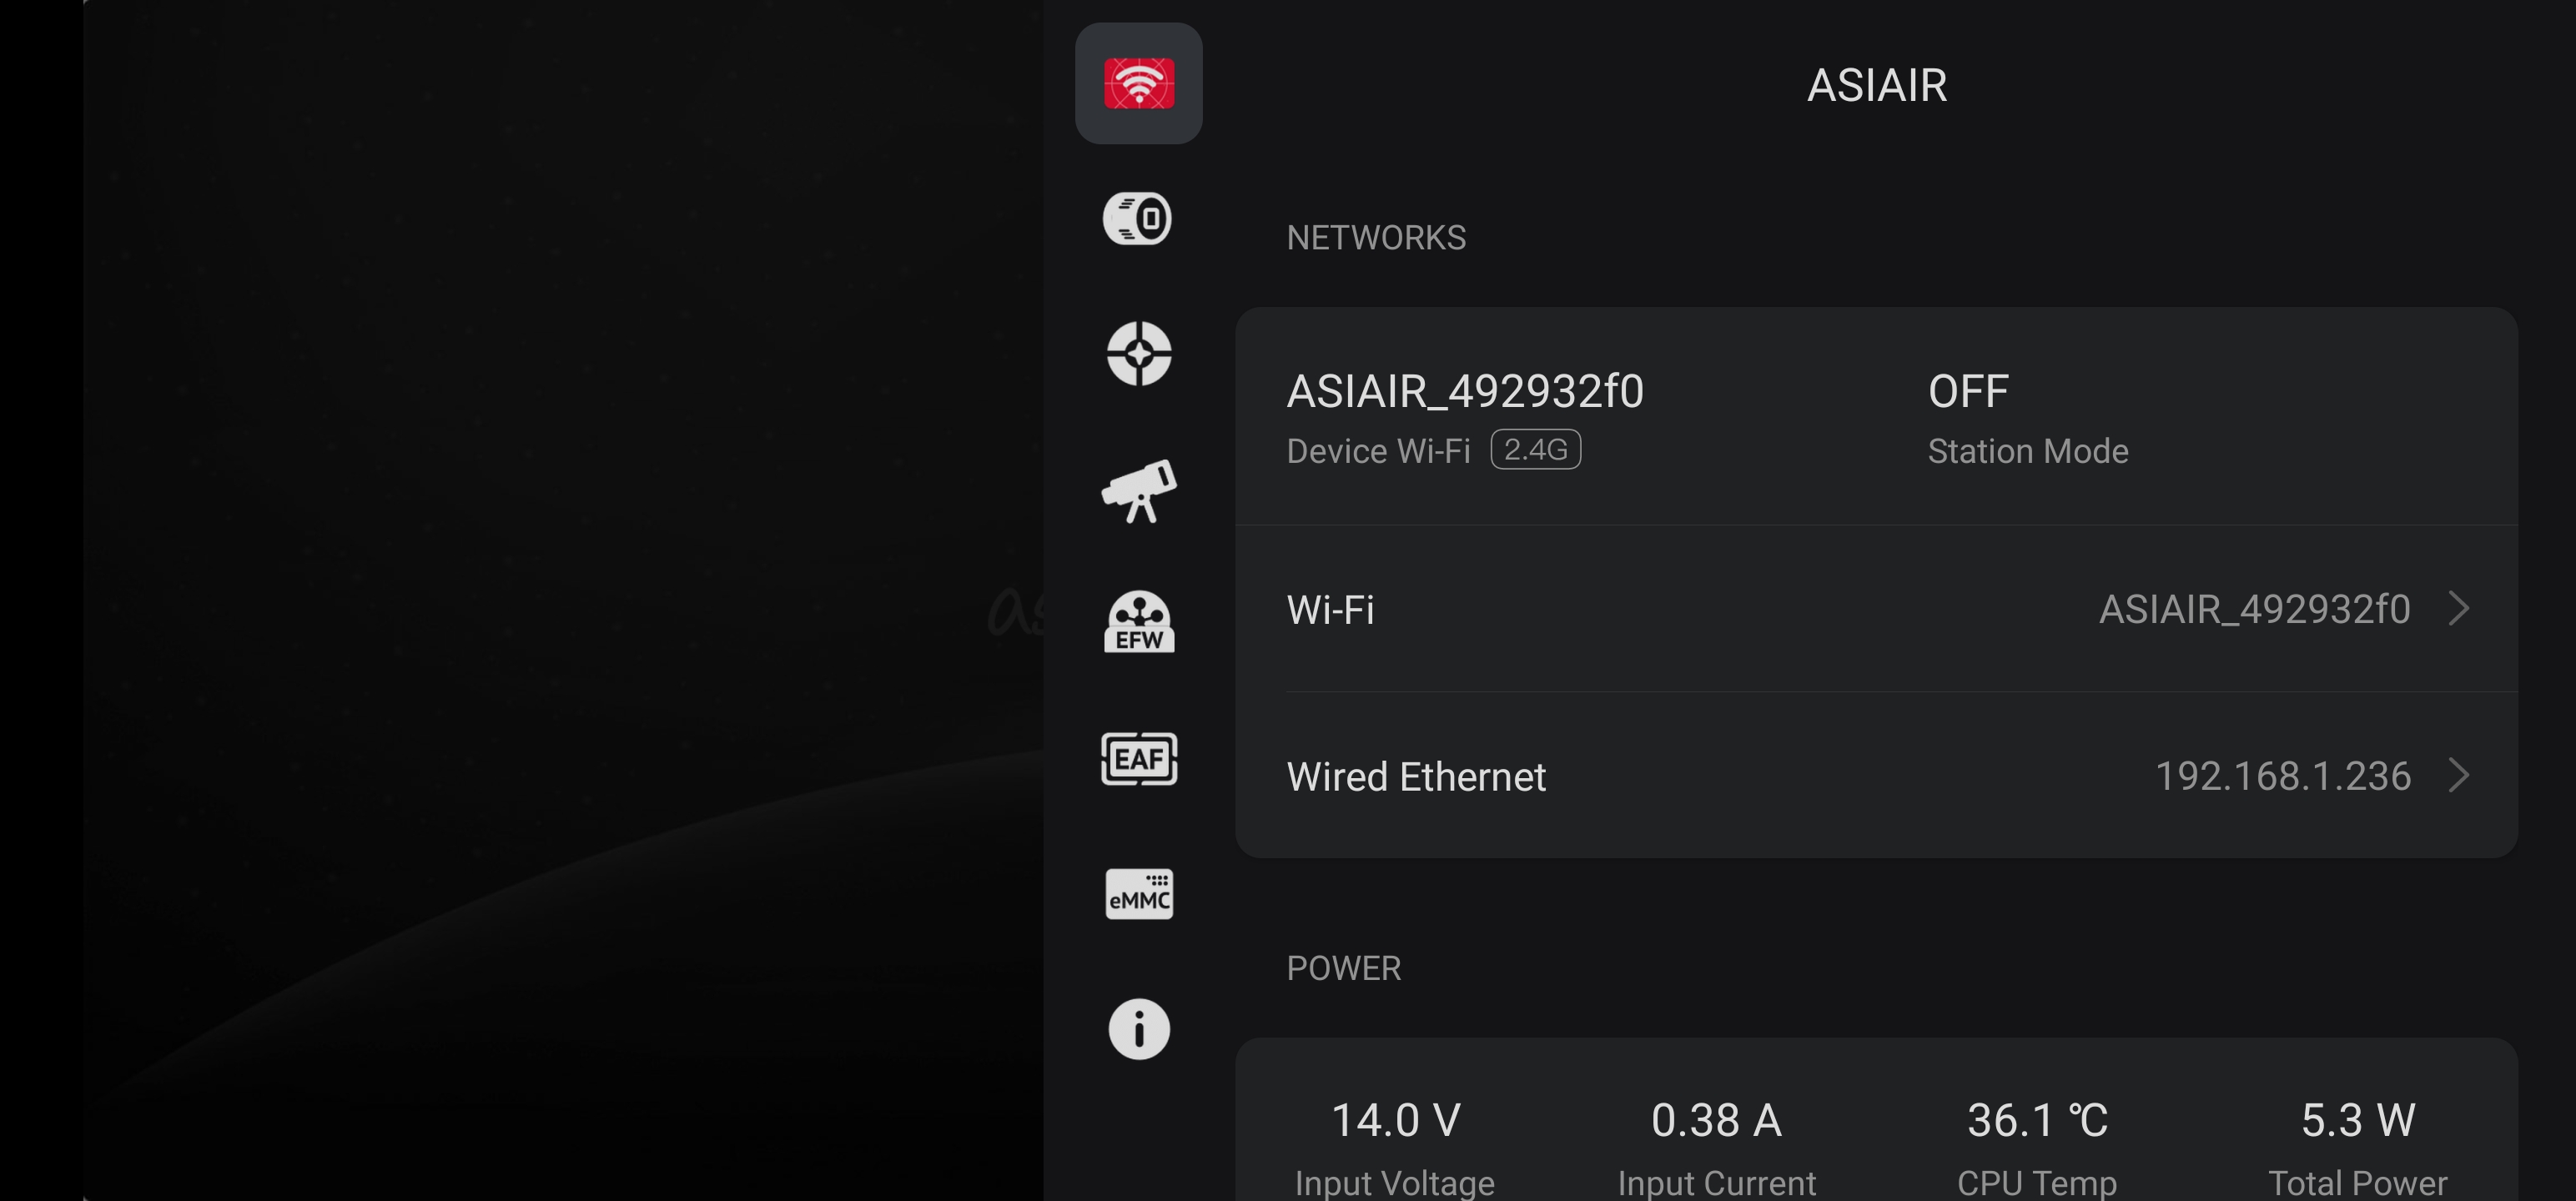This screenshot has width=2576, height=1201.
Task: Open the EFW filter wheel settings
Action: [x=1138, y=621]
